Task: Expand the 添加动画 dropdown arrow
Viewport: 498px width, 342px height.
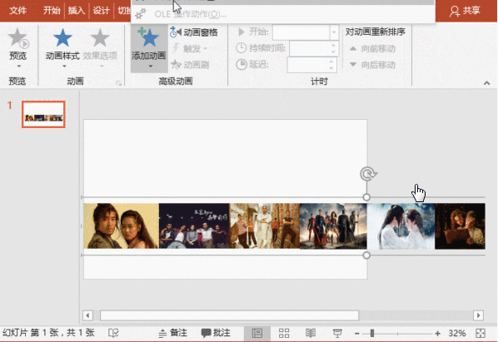Action: (150, 67)
